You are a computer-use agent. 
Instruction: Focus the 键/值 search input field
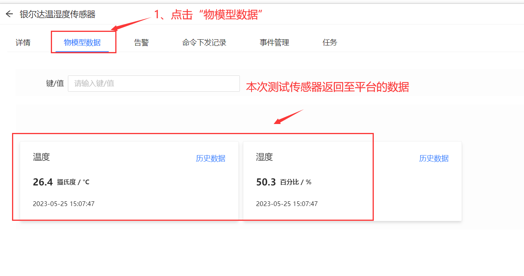click(x=154, y=84)
